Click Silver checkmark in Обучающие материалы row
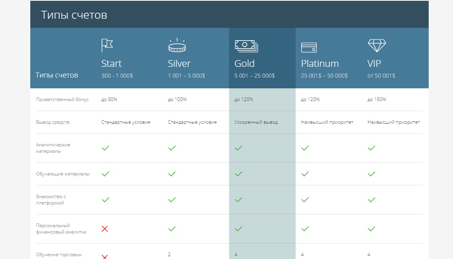453x259 pixels. click(172, 174)
